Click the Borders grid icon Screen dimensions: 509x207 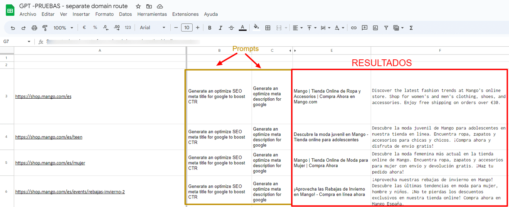click(268, 28)
